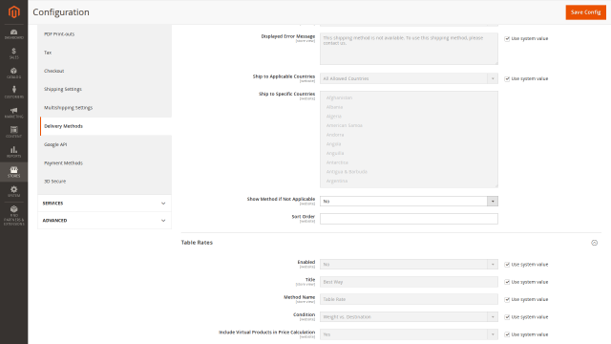611x344 pixels.
Task: Open the Dashboard sidebar icon
Action: [13, 34]
